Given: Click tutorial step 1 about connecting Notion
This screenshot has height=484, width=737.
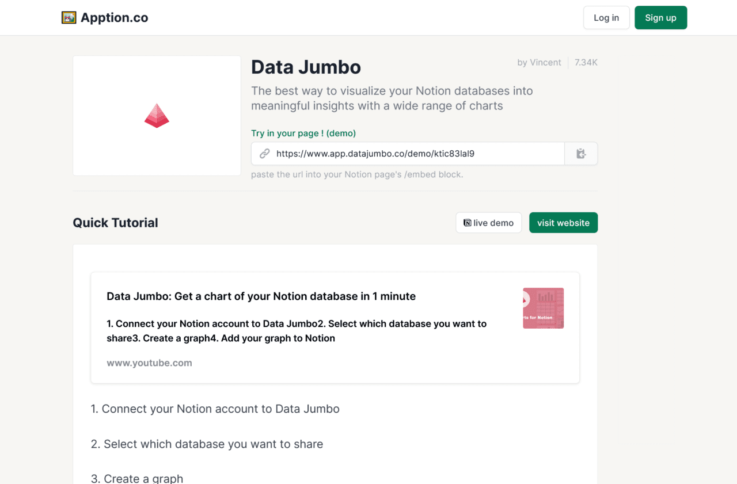Looking at the screenshot, I should (215, 409).
